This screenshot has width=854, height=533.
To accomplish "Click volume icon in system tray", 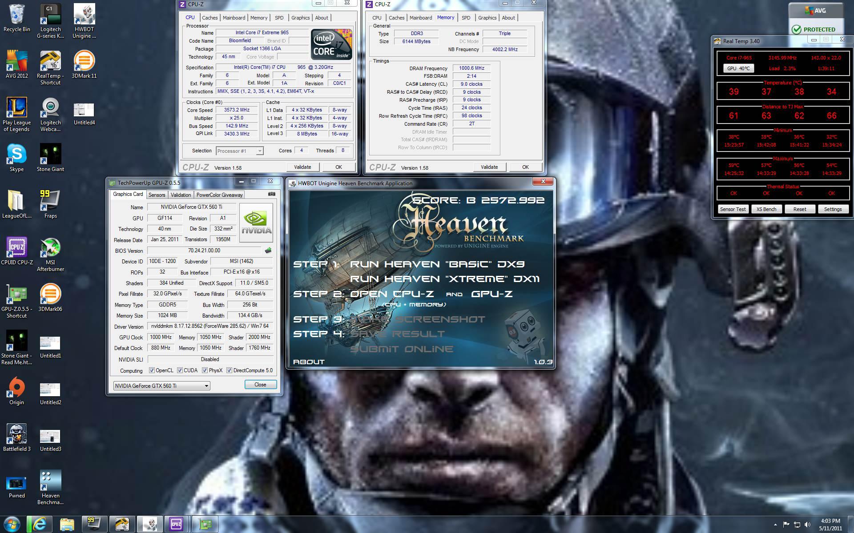I will (807, 525).
